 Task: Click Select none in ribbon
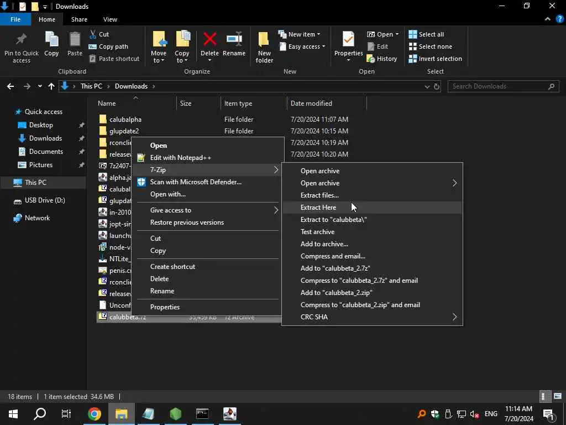(430, 46)
